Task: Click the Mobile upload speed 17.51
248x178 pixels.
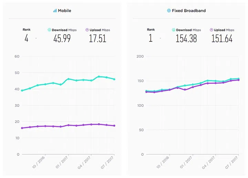Action: click(97, 39)
